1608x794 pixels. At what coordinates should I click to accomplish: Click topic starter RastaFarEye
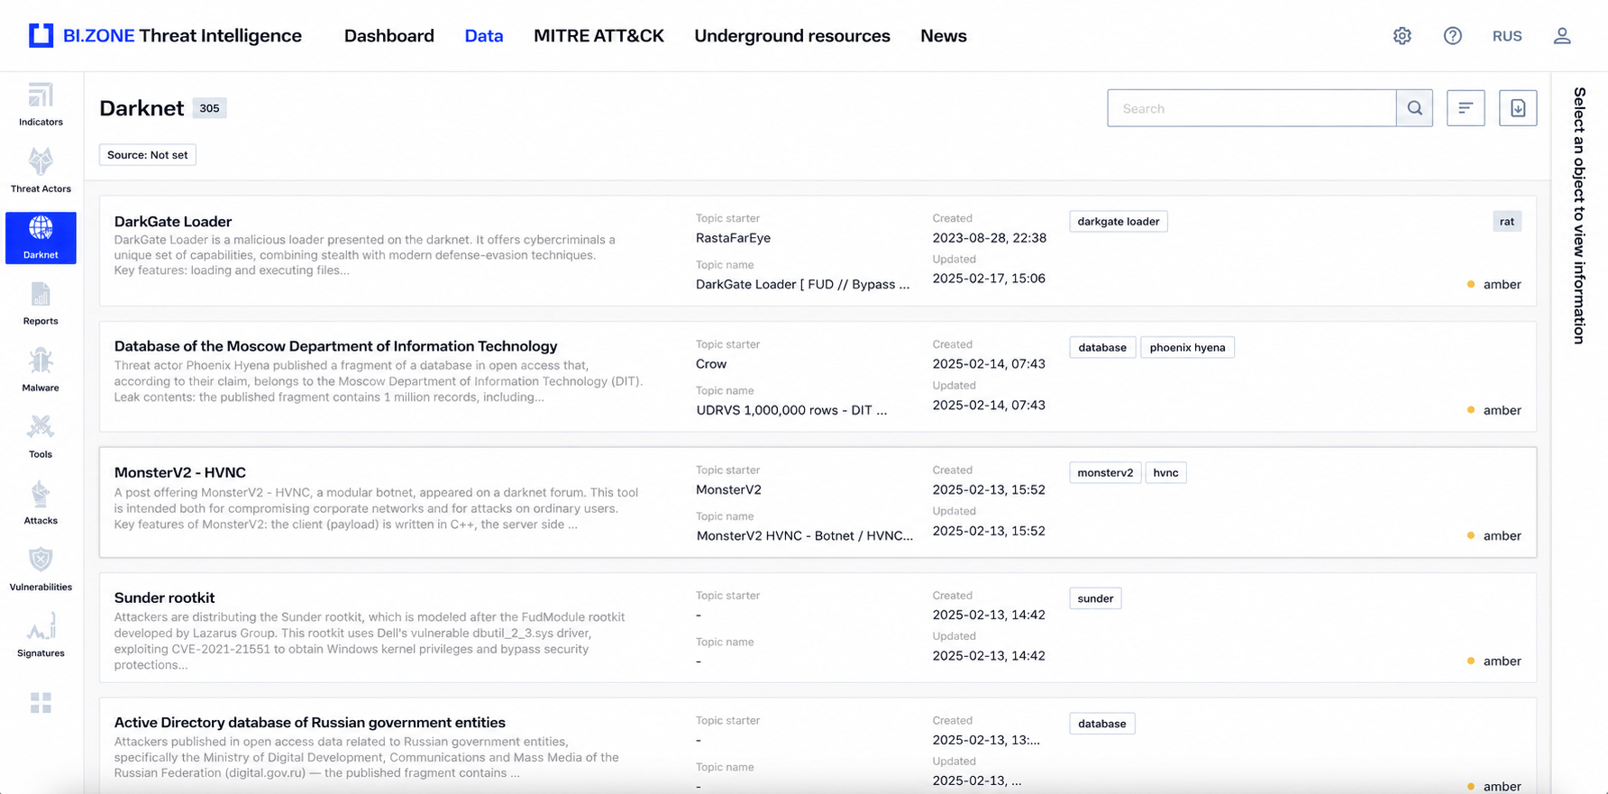pyautogui.click(x=733, y=238)
